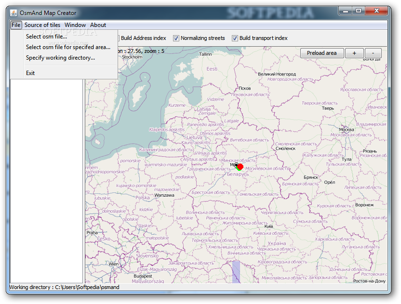Click the Псков label on the map

(244, 89)
